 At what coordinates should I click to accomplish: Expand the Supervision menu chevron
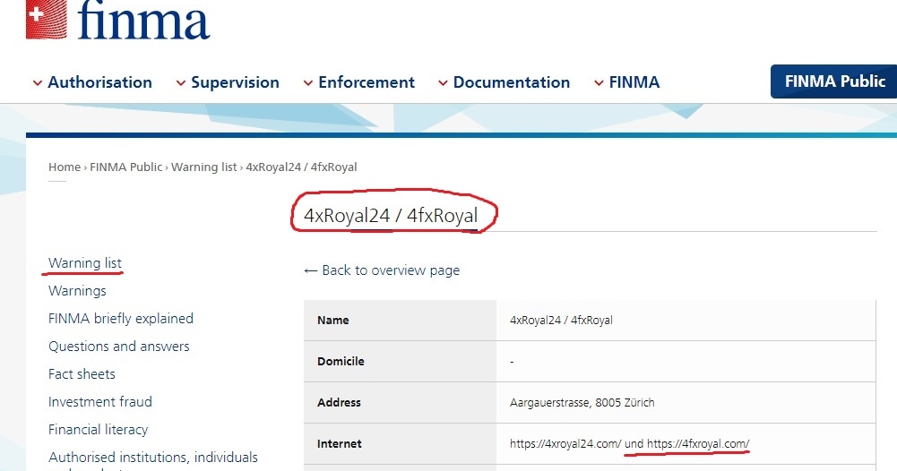[x=181, y=83]
